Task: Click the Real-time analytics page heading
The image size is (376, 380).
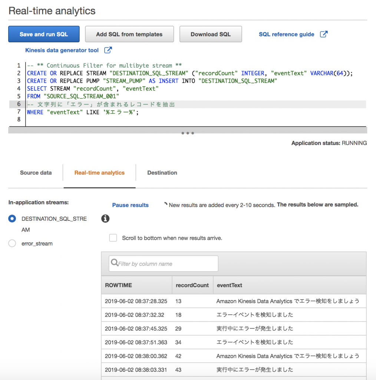Action: tap(52, 11)
